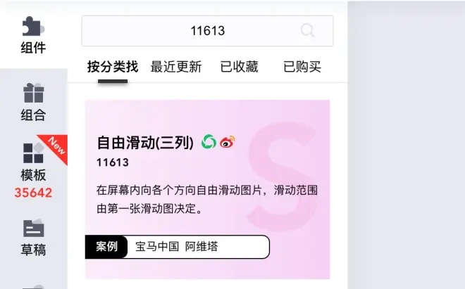Open the 已收藏 tab
This screenshot has width=465, height=289.
(x=239, y=67)
